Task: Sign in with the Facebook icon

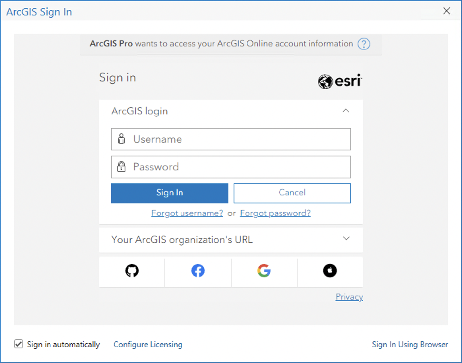Action: [198, 271]
